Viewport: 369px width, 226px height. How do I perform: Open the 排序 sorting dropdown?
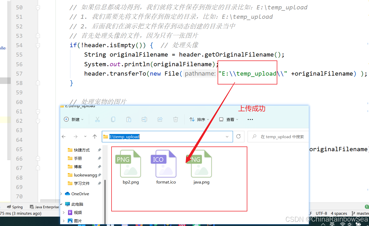(x=199, y=119)
